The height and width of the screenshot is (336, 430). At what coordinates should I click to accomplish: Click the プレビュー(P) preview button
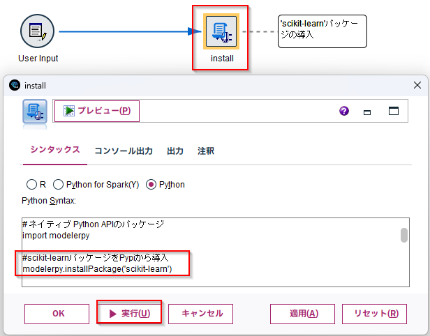(x=97, y=111)
